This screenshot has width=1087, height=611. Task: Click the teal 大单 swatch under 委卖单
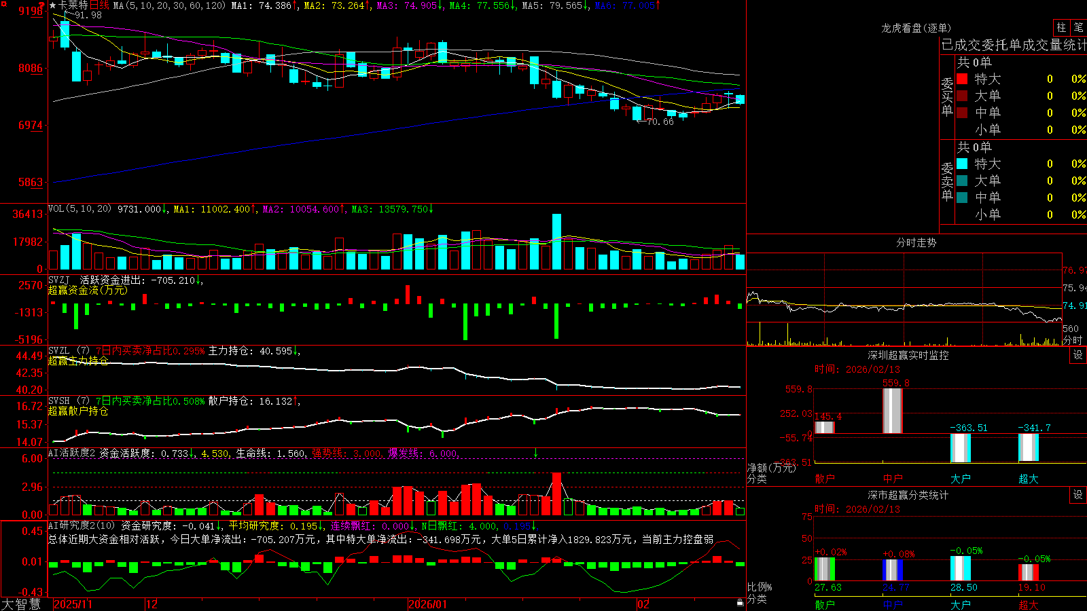click(962, 181)
